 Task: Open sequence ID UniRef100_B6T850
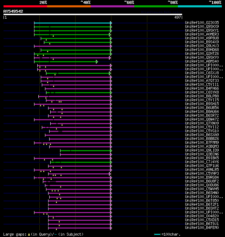click(x=202, y=201)
